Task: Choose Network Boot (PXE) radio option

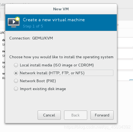Action: pyautogui.click(x=16, y=81)
